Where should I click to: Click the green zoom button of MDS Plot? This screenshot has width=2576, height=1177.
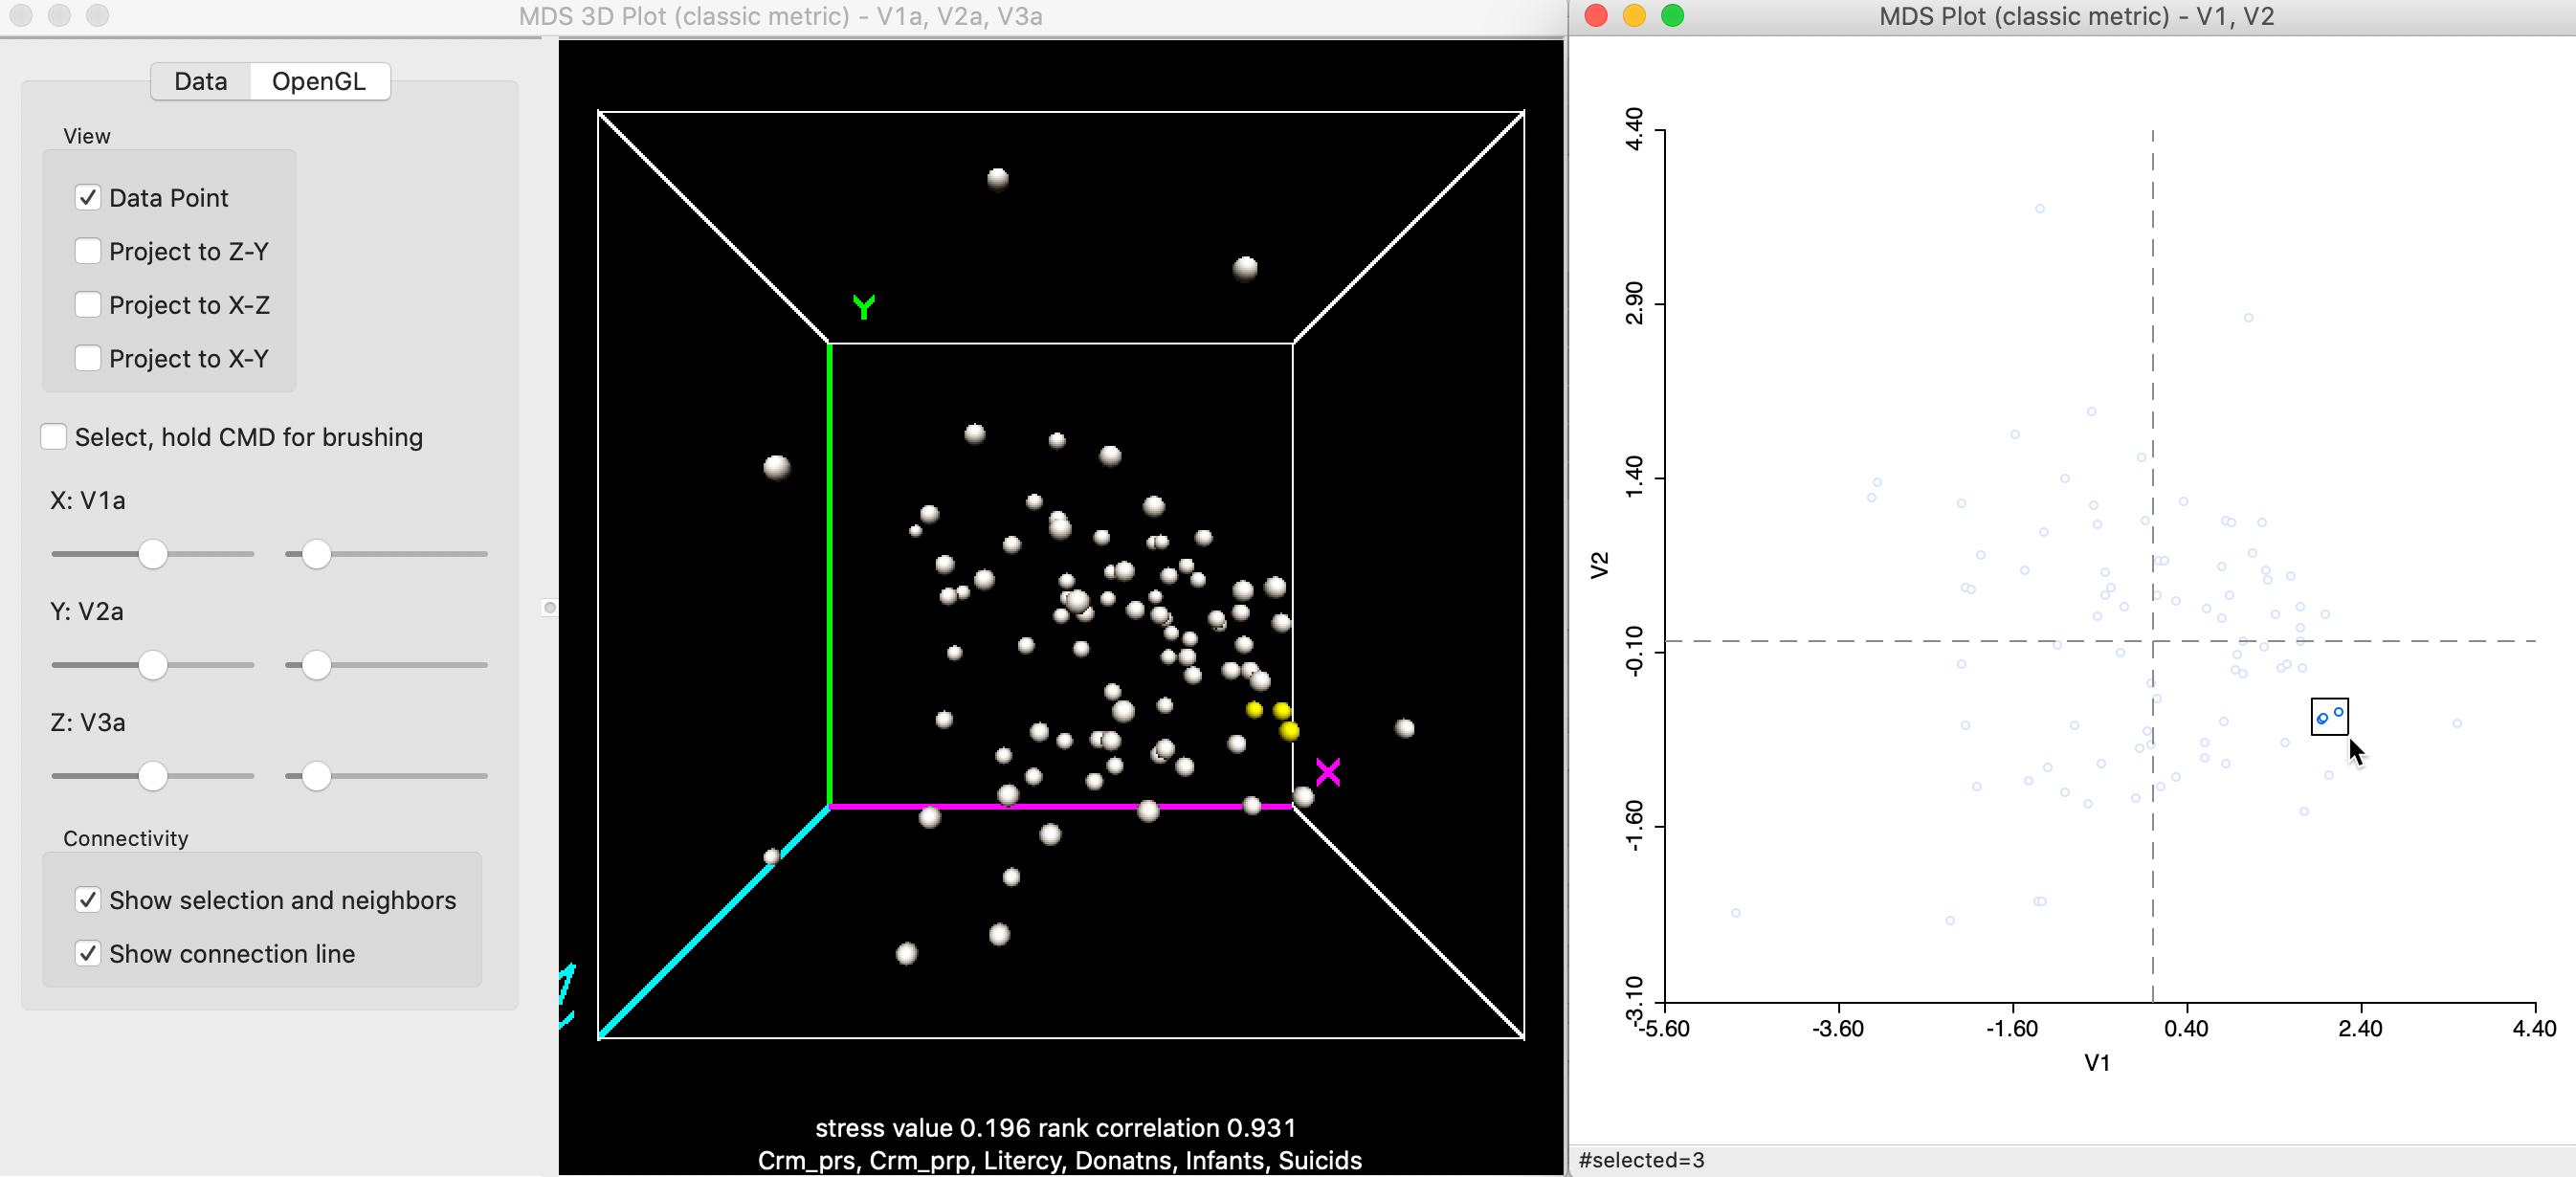click(x=1672, y=16)
